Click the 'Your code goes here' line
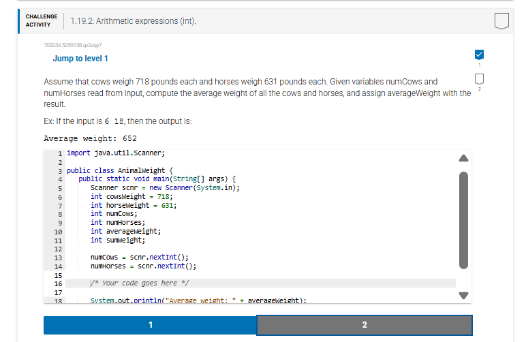Viewport: 526px width, 342px height. coord(140,283)
